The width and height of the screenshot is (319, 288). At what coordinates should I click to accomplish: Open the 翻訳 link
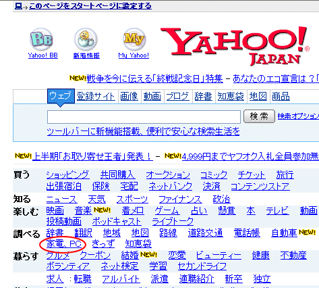click(83, 233)
